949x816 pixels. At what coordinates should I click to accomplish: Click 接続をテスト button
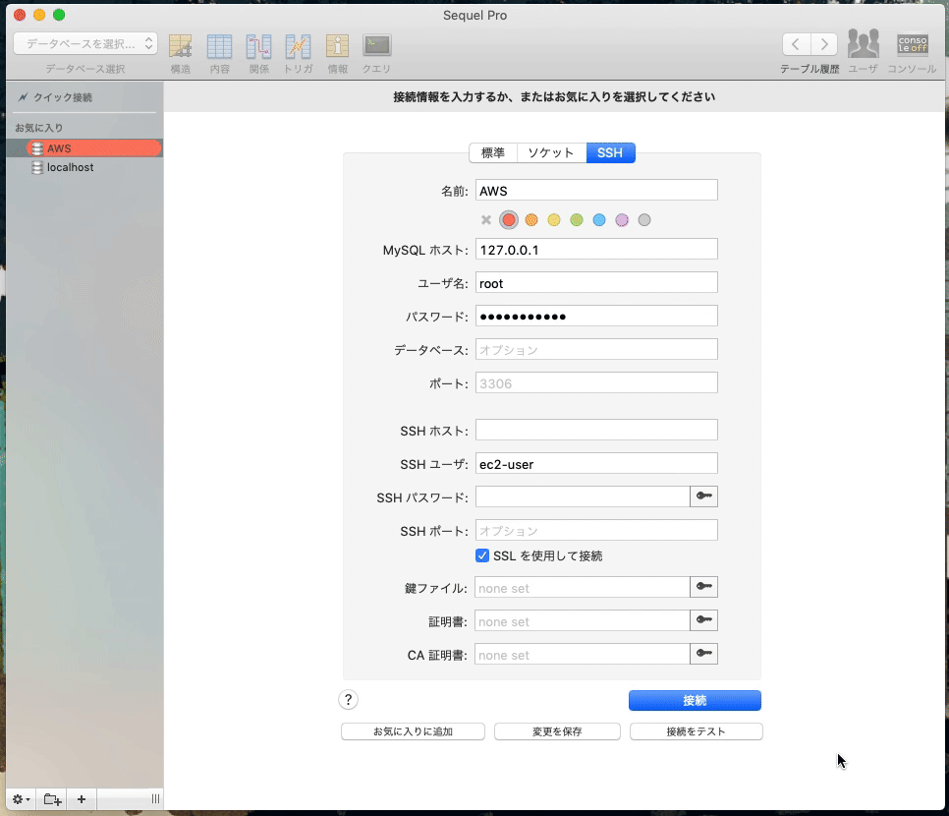(696, 731)
